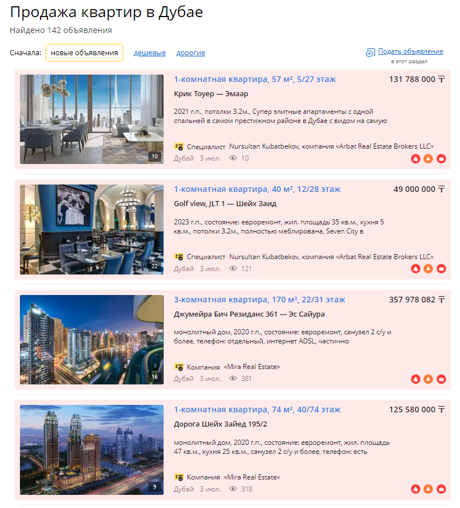The image size is (460, 508).
Task: Select новые объявления sort option
Action: 84,53
